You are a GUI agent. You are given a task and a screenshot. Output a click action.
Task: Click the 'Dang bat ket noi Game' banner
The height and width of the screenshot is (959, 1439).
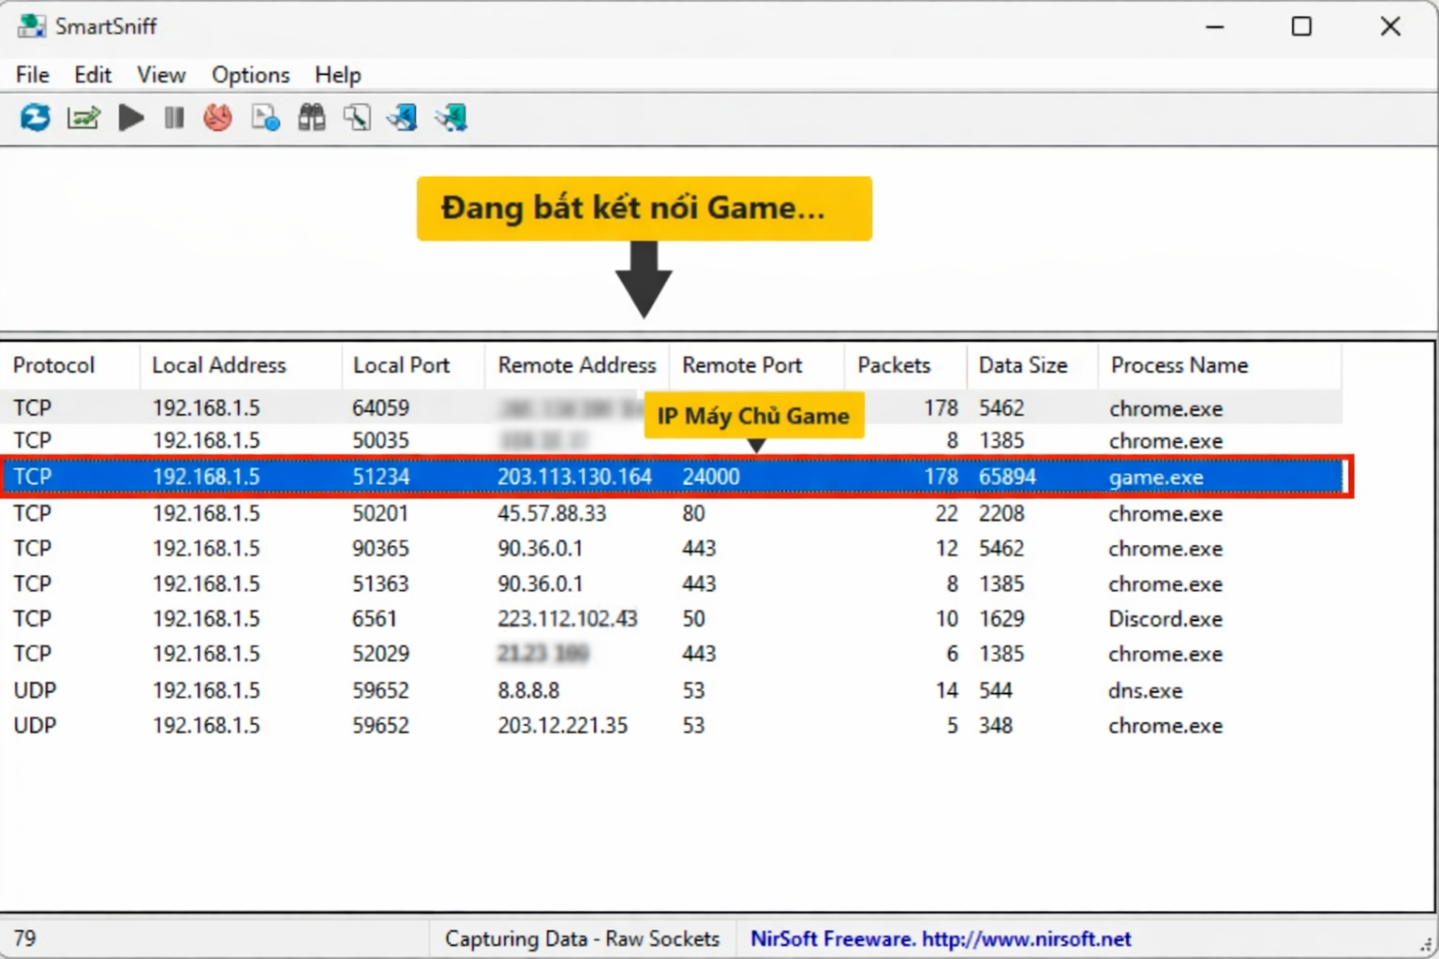[644, 208]
